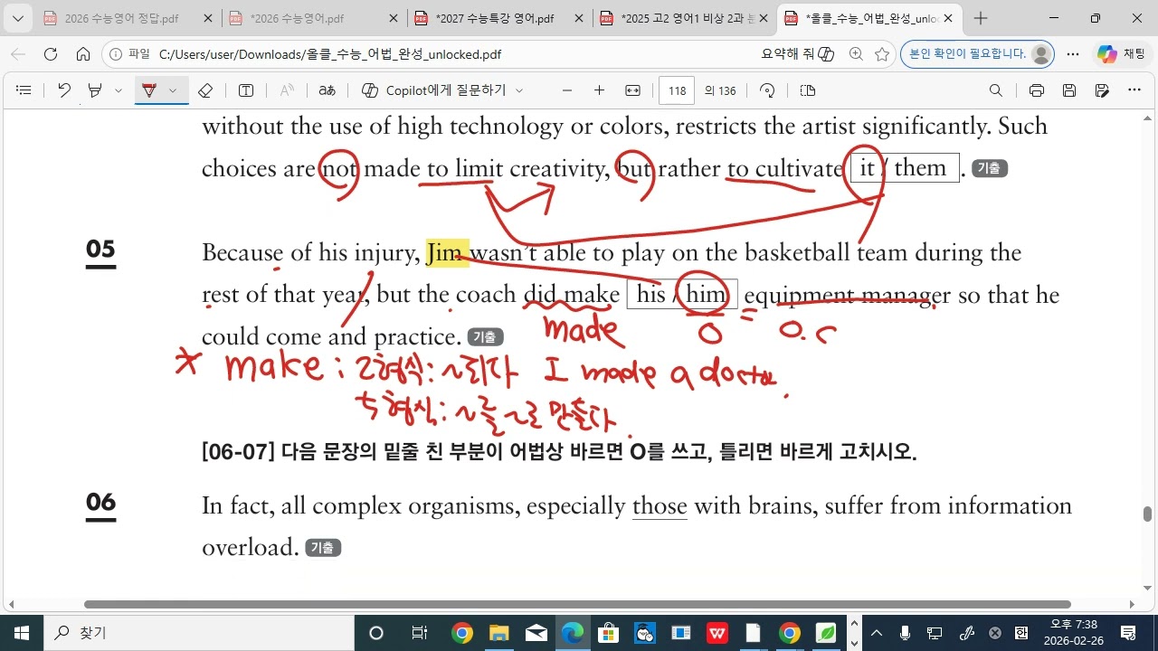Toggle Korean 한 input mode indicator
Image resolution: width=1158 pixels, height=651 pixels.
tap(1021, 633)
